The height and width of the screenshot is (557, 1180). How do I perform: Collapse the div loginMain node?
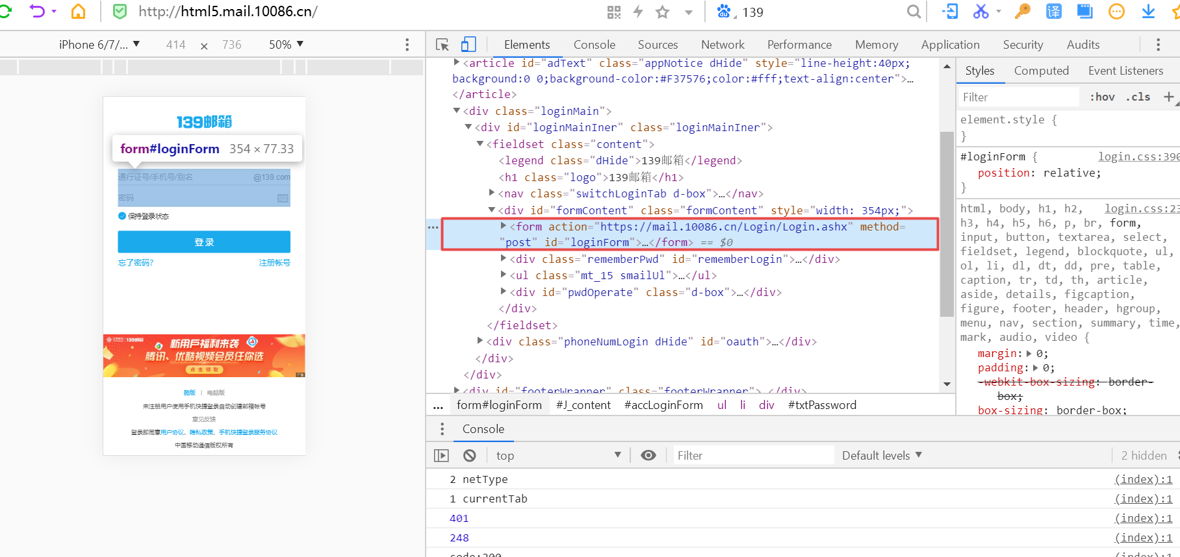click(457, 111)
